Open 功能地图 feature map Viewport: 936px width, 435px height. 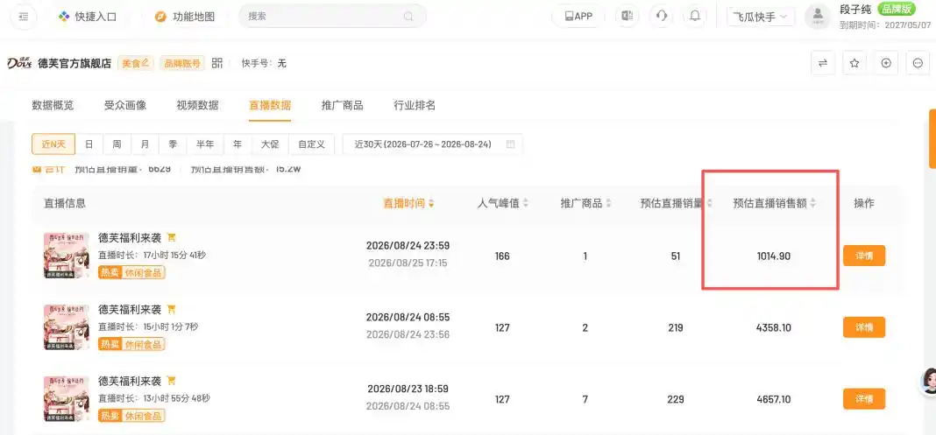click(x=185, y=17)
